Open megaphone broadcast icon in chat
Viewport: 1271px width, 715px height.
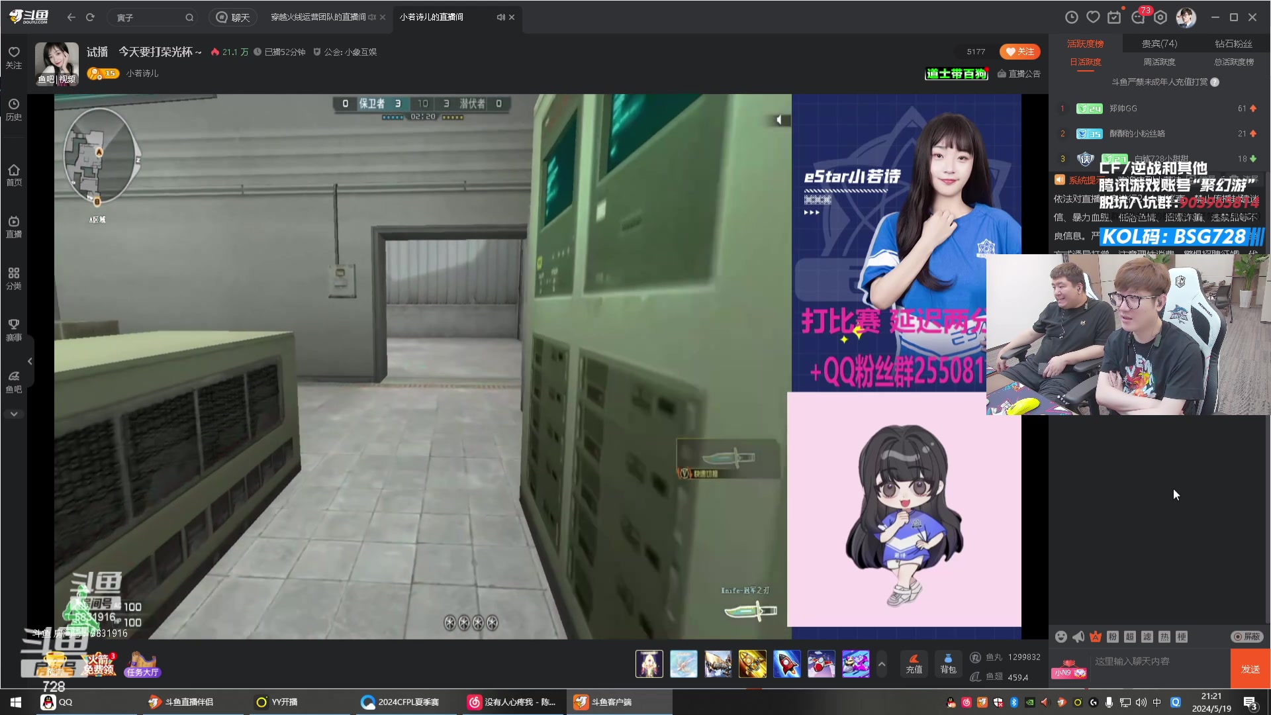tap(1078, 636)
